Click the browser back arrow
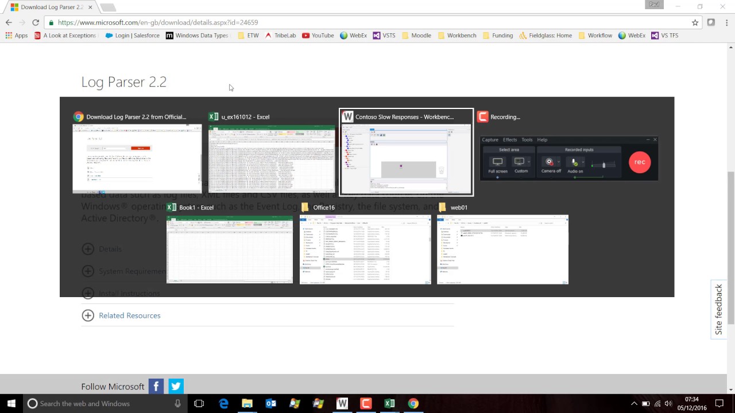Screen dimensions: 735x413 click(9, 22)
